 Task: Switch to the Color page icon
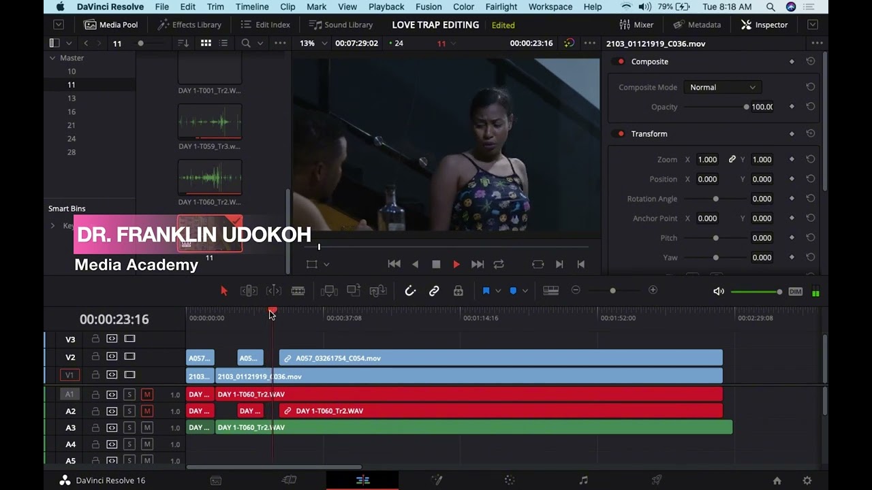[510, 480]
